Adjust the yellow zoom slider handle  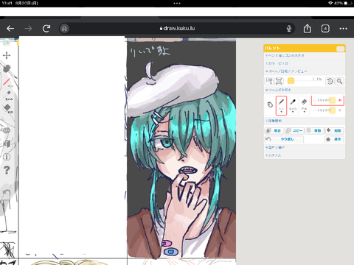pos(291,81)
